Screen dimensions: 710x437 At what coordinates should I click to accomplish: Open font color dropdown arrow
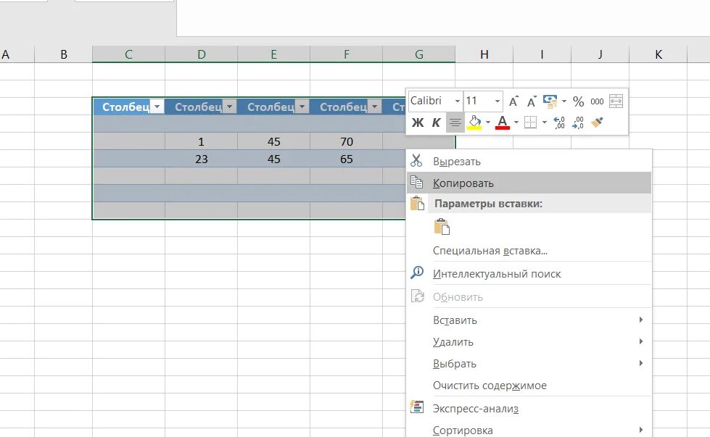tap(516, 122)
